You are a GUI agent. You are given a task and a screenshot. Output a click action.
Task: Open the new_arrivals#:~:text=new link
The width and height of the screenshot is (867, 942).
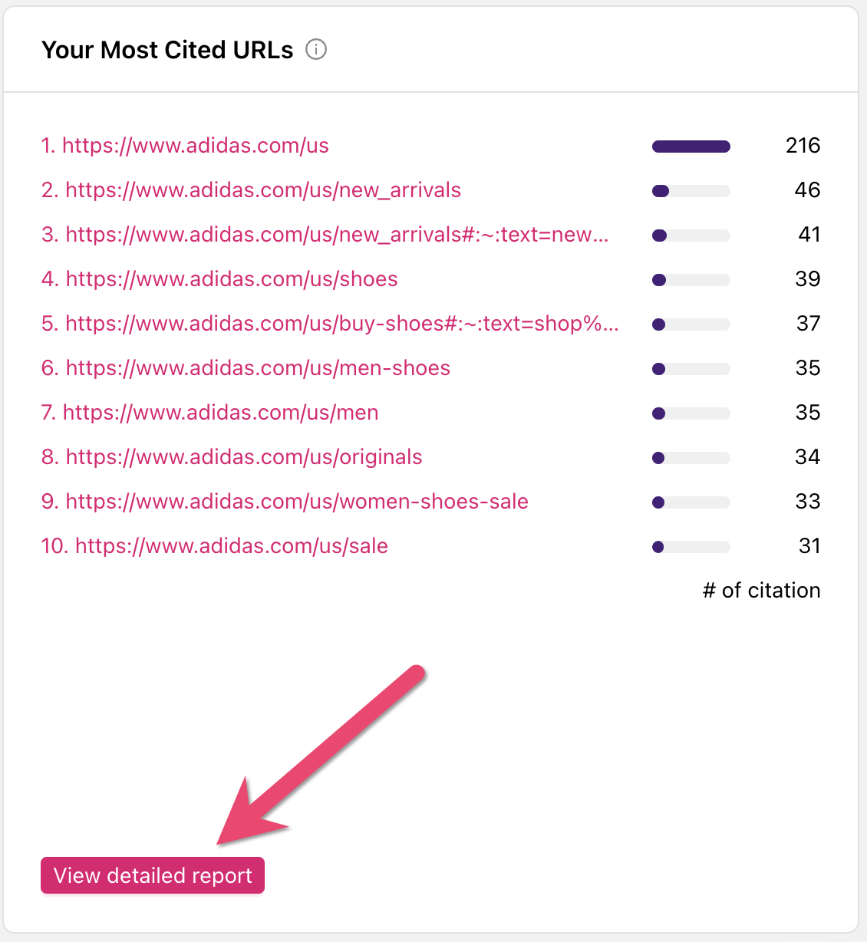325,235
